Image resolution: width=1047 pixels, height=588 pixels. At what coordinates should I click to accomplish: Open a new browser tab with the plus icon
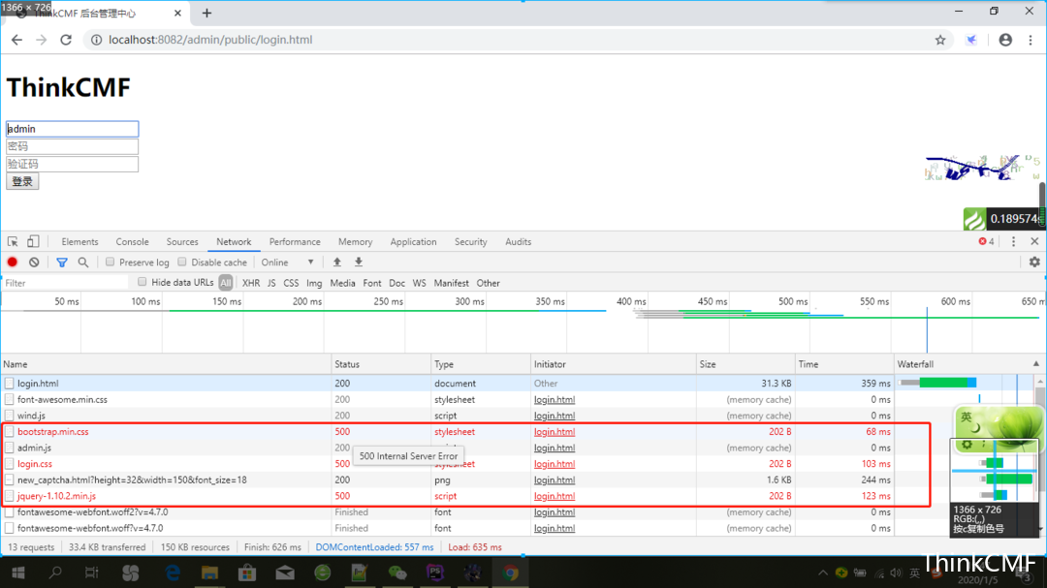click(207, 13)
